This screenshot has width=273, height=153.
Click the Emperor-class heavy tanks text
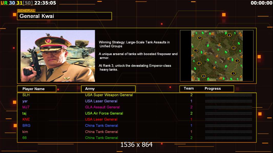coord(135,68)
